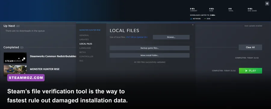The image size is (271, 109).
Task: Click 'There are no downloads in the queue'
Action: coord(25,31)
